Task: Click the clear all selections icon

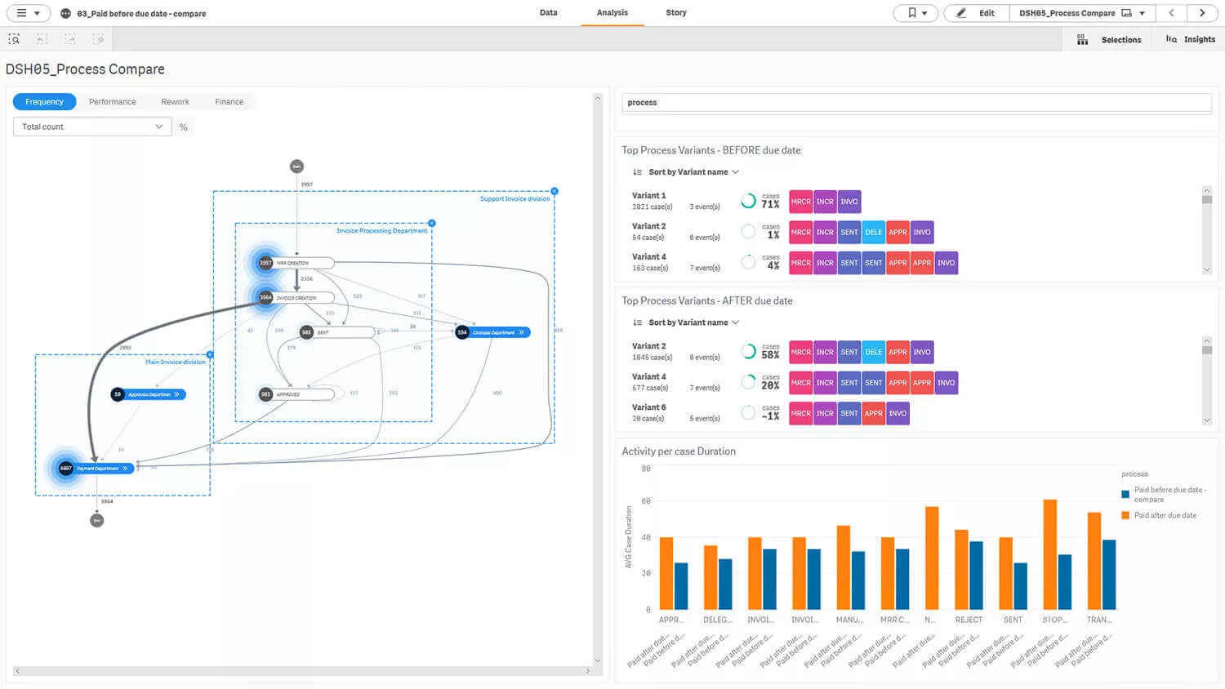Action: coord(98,39)
